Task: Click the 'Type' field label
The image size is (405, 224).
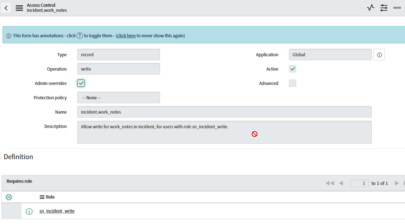Action: pos(62,55)
